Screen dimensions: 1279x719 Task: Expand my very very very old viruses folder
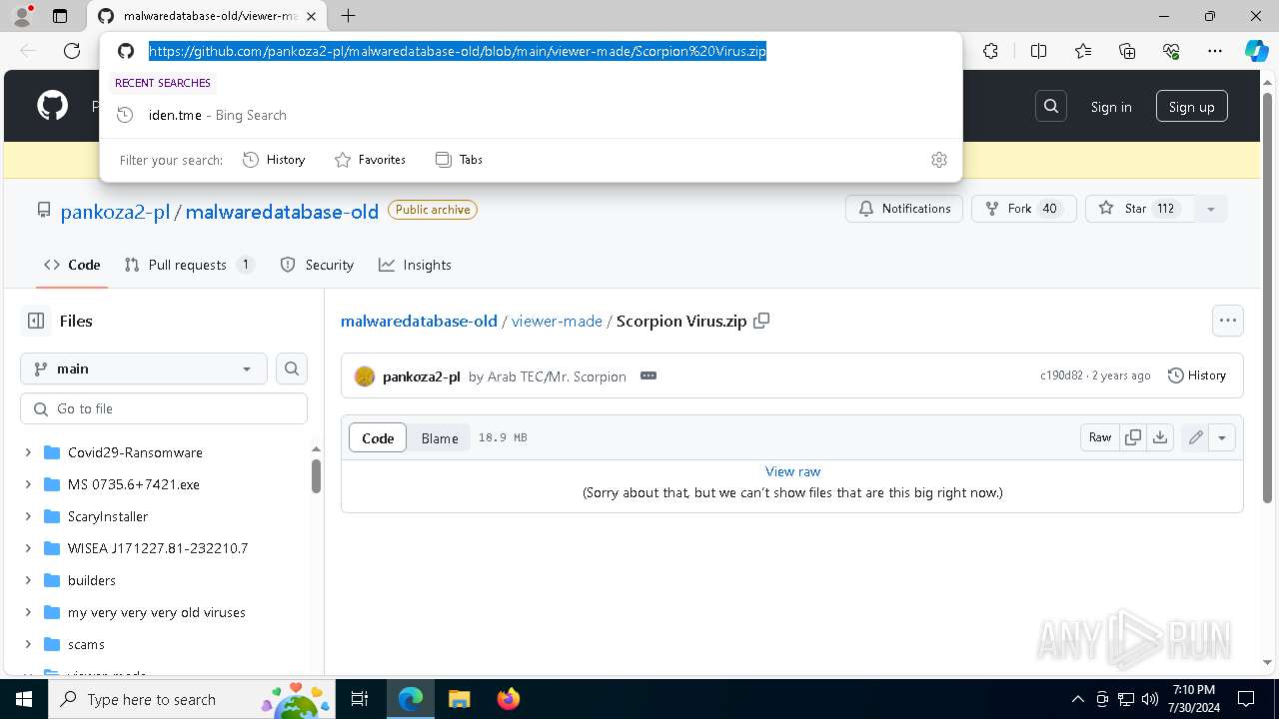click(28, 612)
